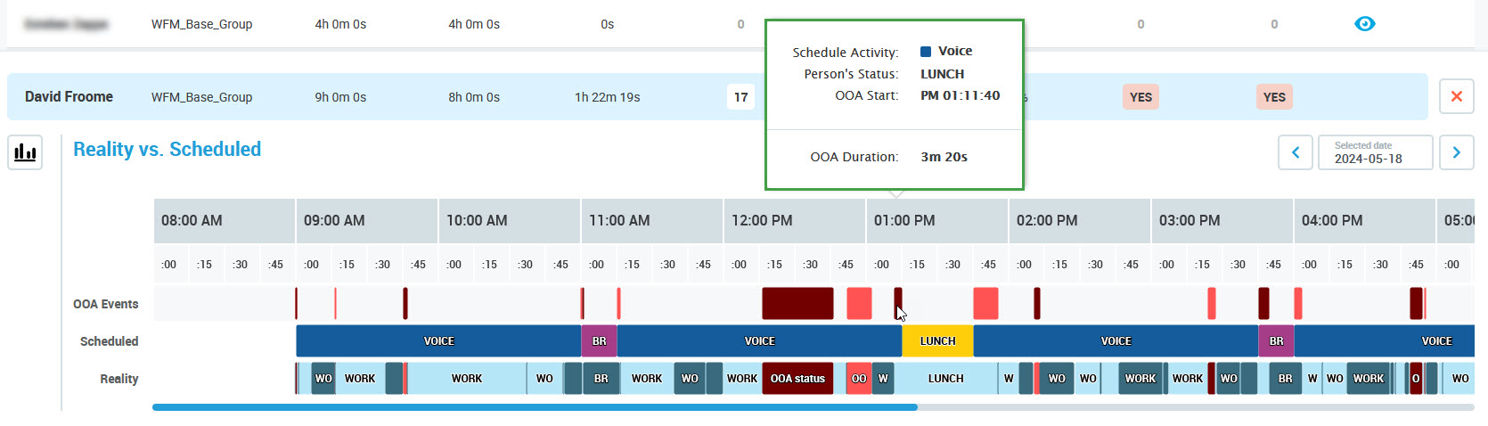Click the second pink YES badge
The width and height of the screenshot is (1488, 426).
click(x=1274, y=97)
